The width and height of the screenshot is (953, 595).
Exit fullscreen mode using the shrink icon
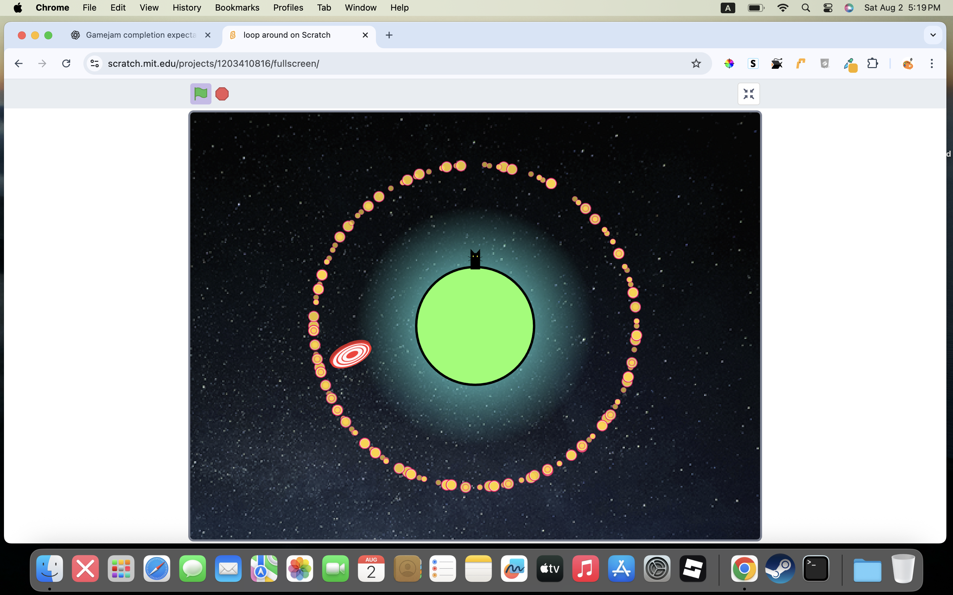748,94
